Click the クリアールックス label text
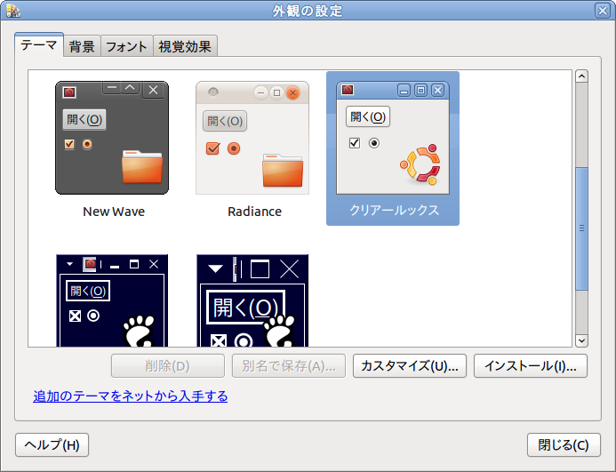 394,211
